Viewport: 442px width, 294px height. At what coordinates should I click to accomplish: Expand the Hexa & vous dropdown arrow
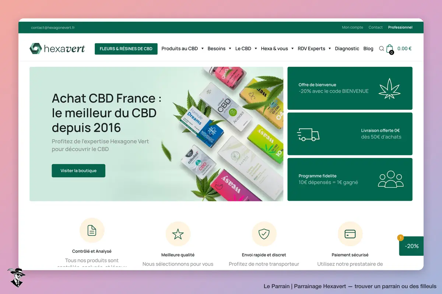(292, 49)
